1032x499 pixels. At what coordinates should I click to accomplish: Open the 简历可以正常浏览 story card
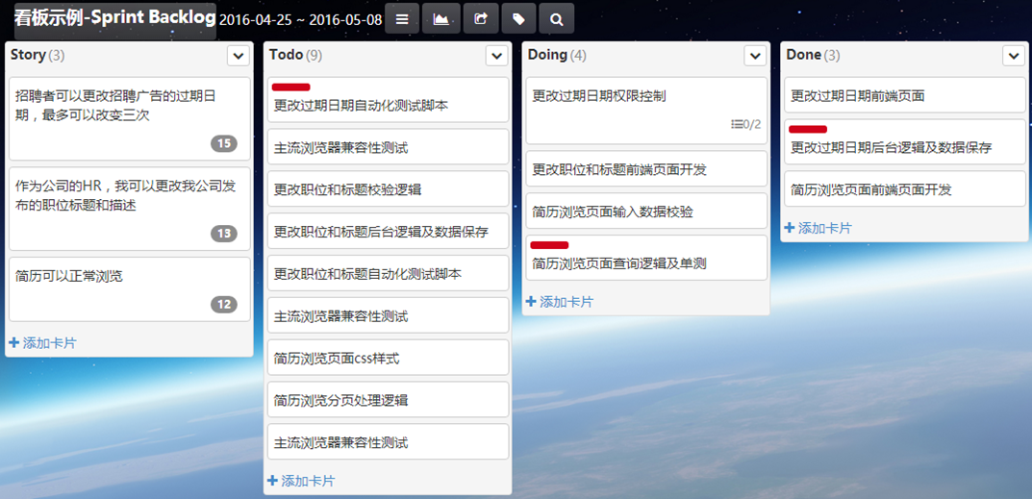point(130,289)
